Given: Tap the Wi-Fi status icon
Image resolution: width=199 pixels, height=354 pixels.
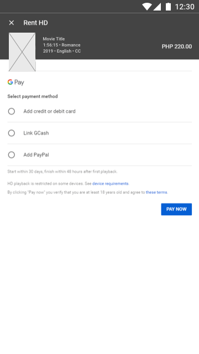Looking at the screenshot, I should 146,7.
